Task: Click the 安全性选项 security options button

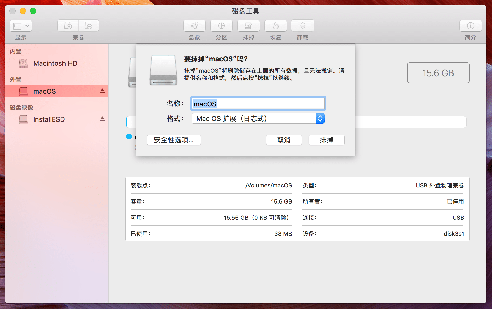Action: [x=174, y=140]
